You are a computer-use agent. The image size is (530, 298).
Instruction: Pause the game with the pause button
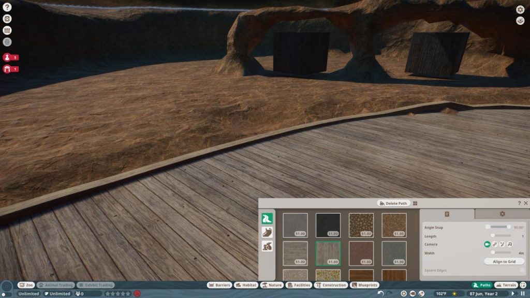tap(522, 293)
